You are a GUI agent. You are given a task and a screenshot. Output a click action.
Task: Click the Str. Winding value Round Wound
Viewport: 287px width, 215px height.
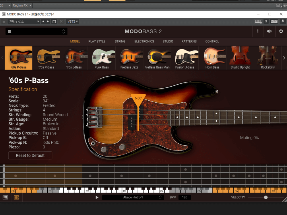click(55, 115)
